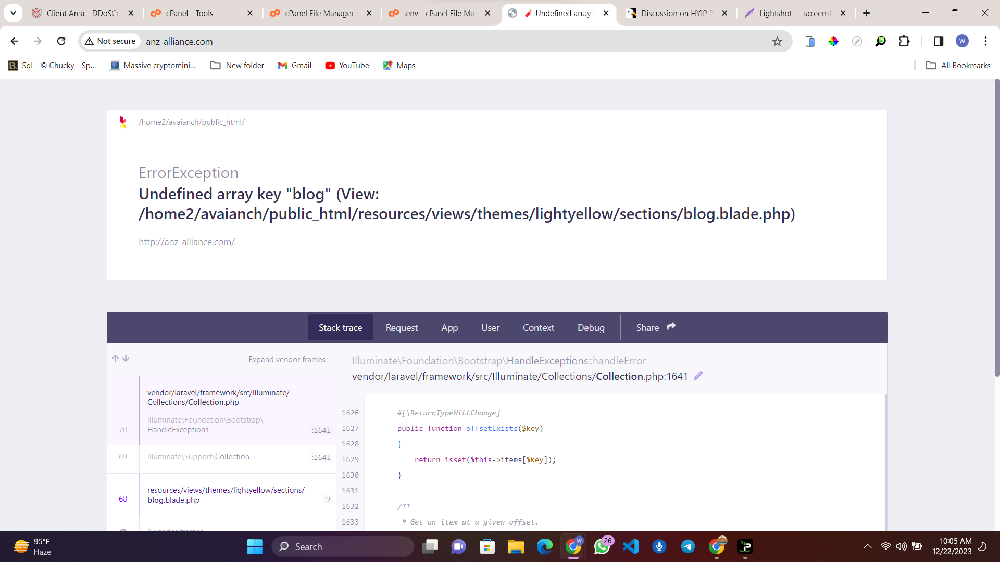Open Sql - Chucky bookmark

(x=52, y=66)
